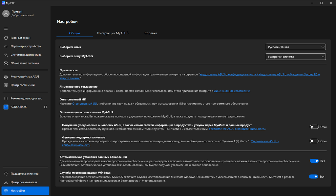Open the Рекомендовано для вас grid icon
This screenshot has height=196, width=336.
[x=6, y=98]
